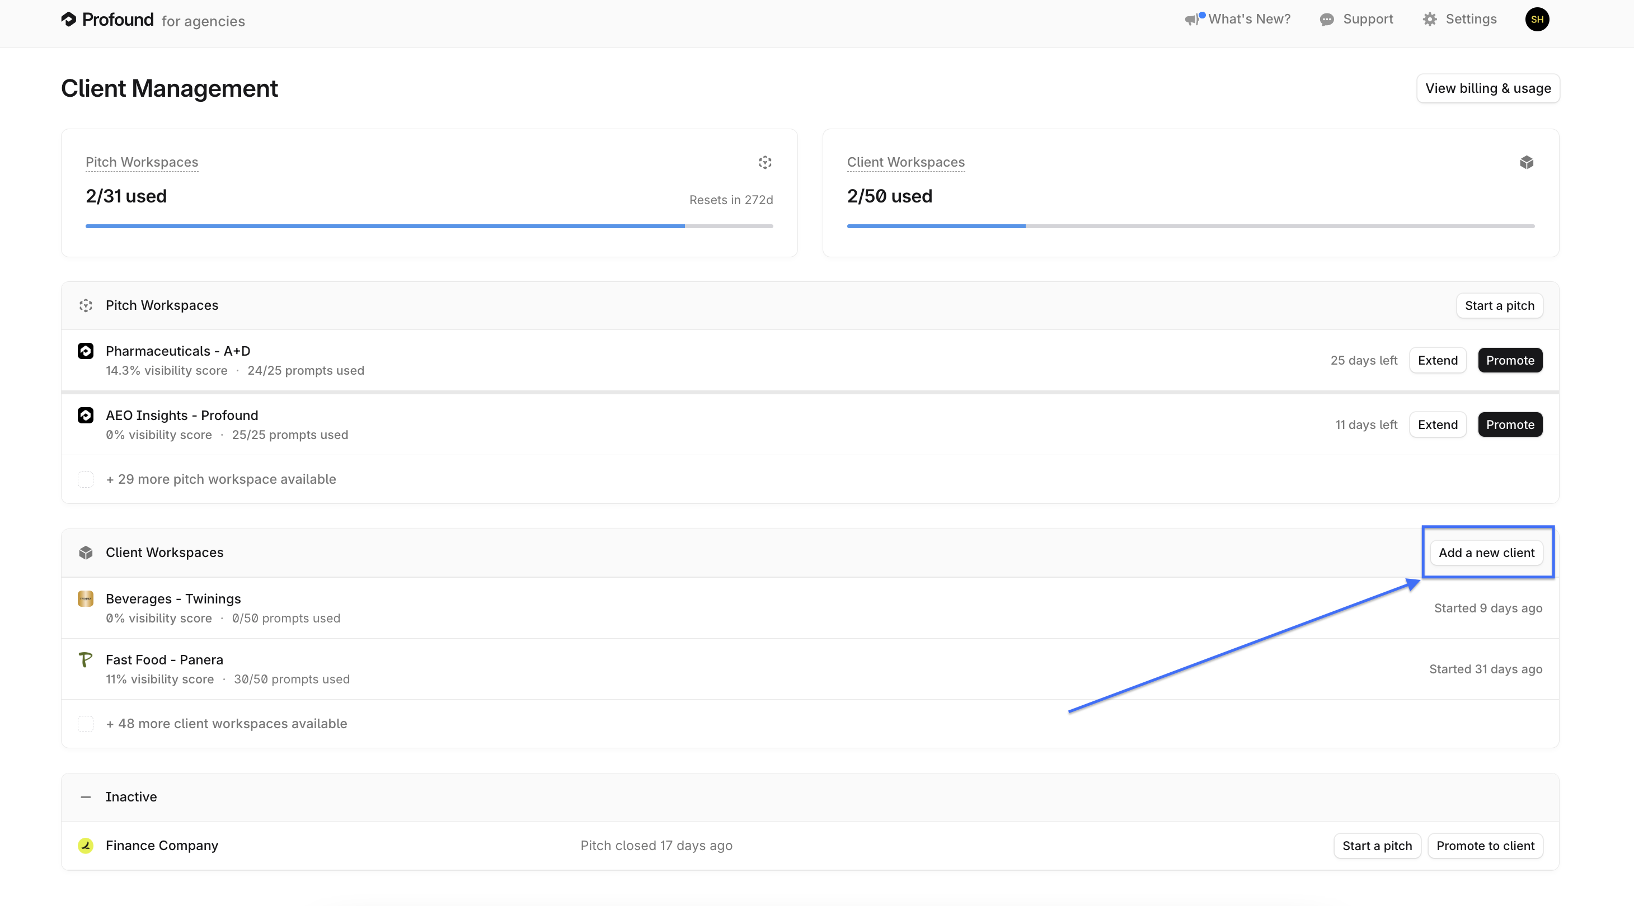Image resolution: width=1634 pixels, height=906 pixels.
Task: Click '+ 48 more client workspaces available'
Action: point(227,724)
